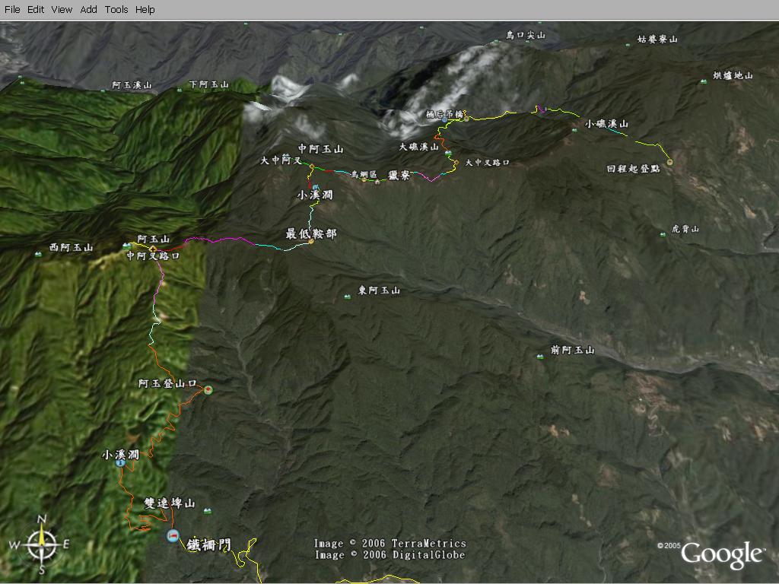Select the blue 桶后吊橋 bridge marker
The width and height of the screenshot is (779, 584).
pyautogui.click(x=444, y=120)
